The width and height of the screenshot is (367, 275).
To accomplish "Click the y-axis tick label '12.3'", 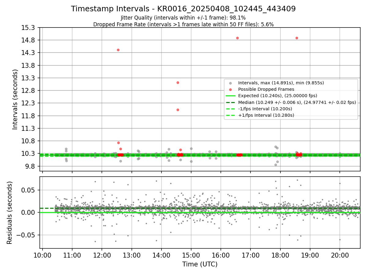I will point(29,103).
